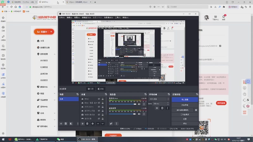The image size is (253, 142).
Task: Click the 300 ms duration stepper arrows
Action: click(x=168, y=104)
